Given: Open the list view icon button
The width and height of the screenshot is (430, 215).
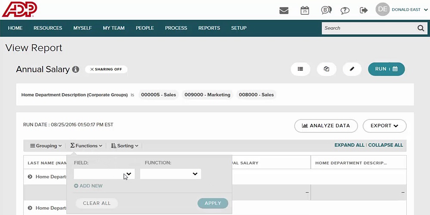Looking at the screenshot, I should pos(301,69).
